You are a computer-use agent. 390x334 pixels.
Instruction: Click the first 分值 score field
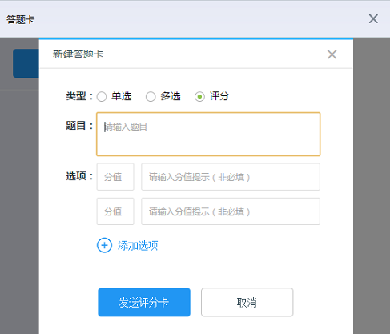click(x=115, y=177)
